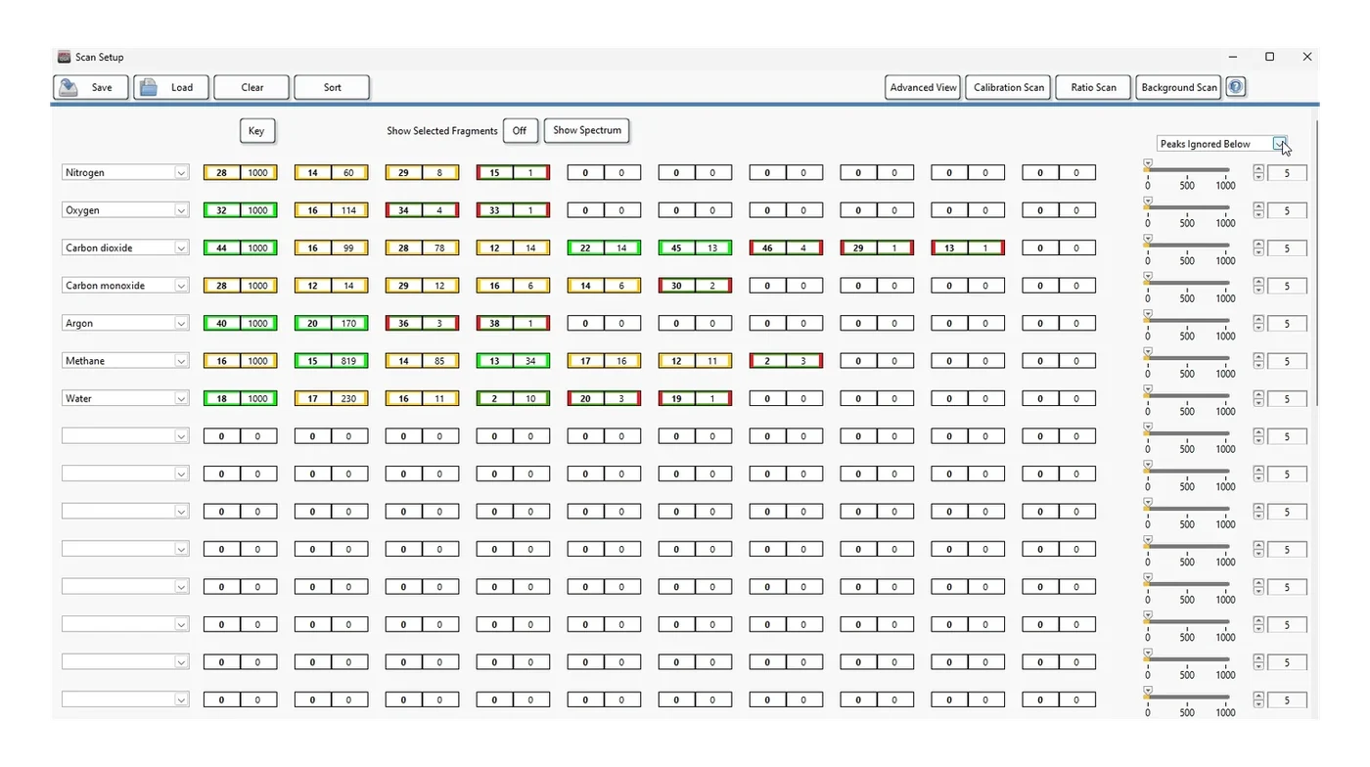Screen dimensions: 1370x767
Task: Click the Oxygen row threshold value field
Action: 1287,211
